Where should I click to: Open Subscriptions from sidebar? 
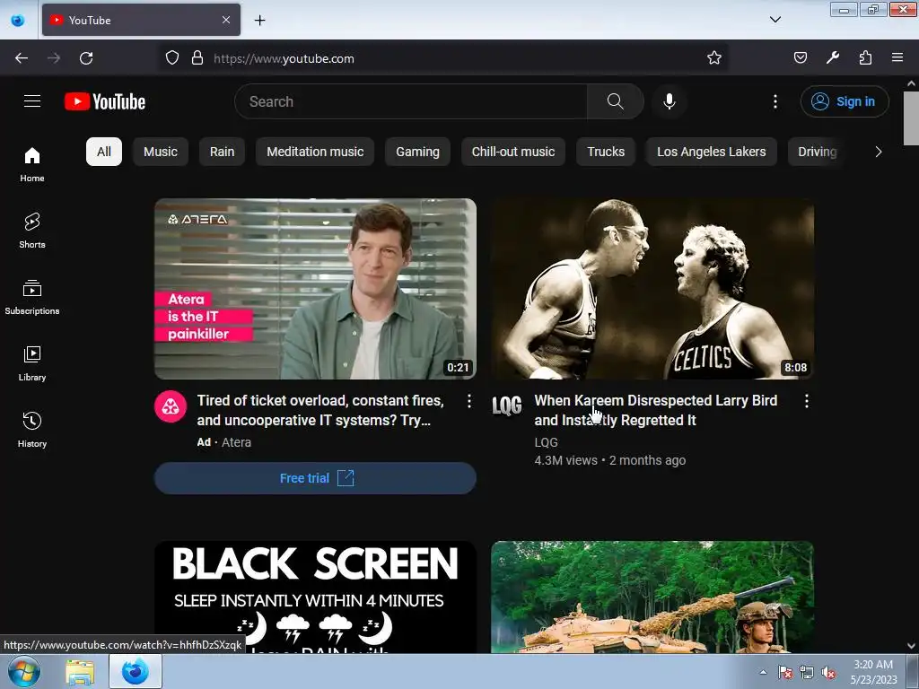pyautogui.click(x=32, y=297)
